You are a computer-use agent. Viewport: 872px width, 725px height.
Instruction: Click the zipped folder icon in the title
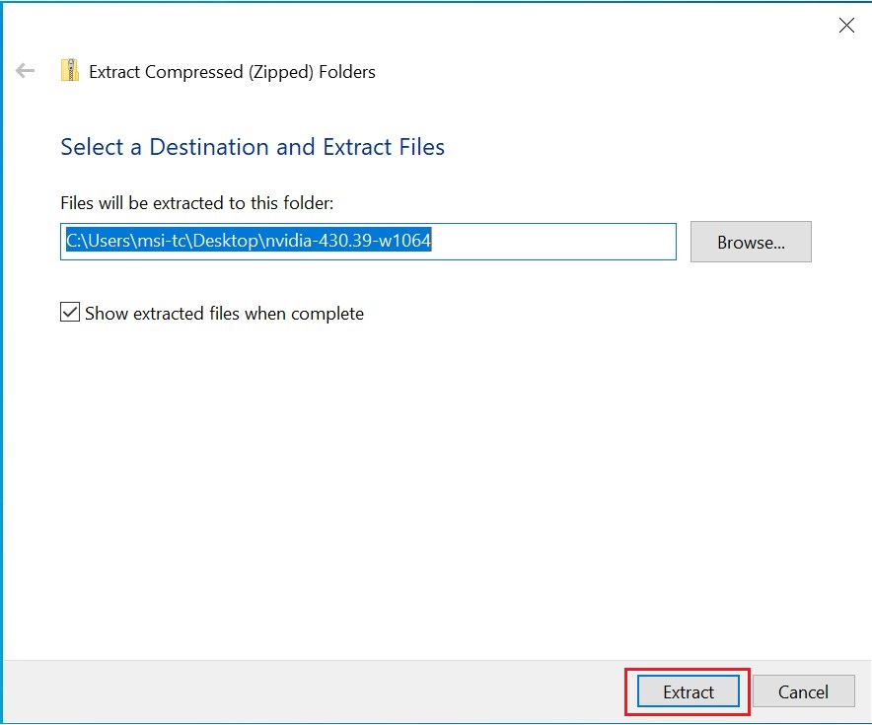pos(69,71)
